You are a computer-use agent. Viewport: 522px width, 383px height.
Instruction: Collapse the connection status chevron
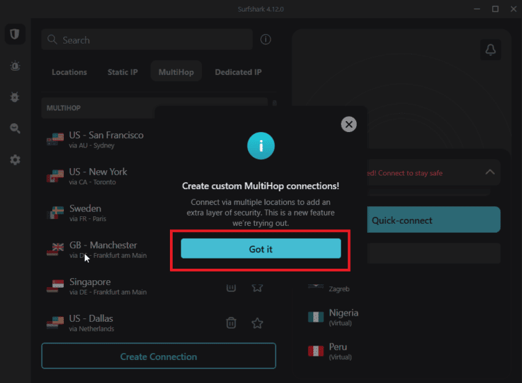[x=489, y=172]
